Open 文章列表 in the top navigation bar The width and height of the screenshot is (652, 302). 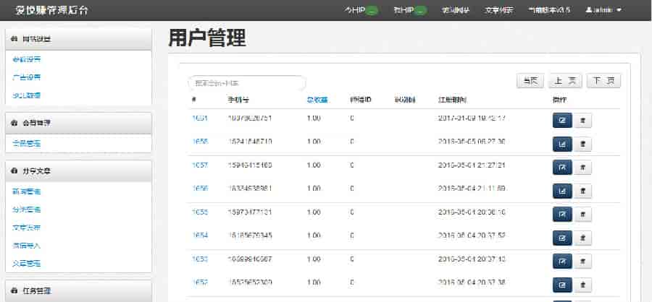coord(498,10)
